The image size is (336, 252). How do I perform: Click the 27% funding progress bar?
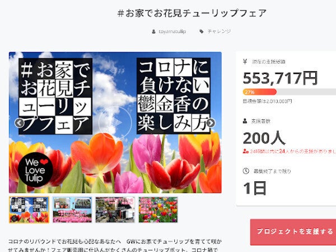290,92
